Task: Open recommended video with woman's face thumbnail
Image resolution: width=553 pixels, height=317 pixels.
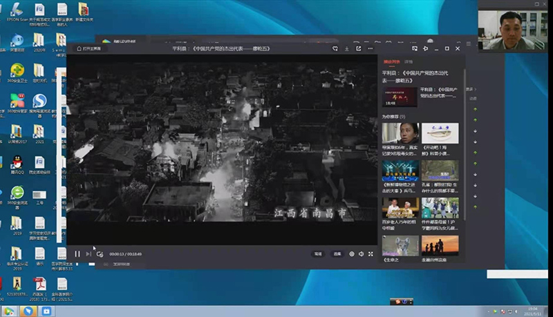Action: [400, 133]
